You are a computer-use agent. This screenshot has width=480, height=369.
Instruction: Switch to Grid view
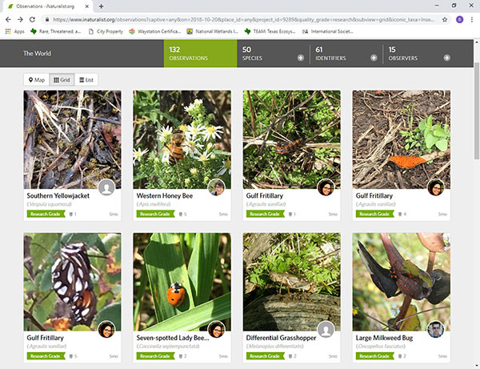point(62,80)
